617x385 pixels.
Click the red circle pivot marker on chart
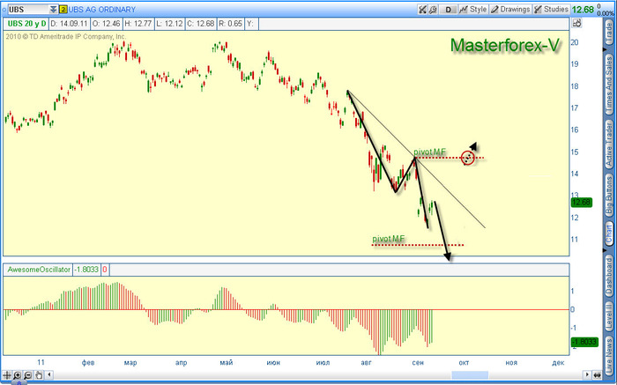click(x=467, y=159)
